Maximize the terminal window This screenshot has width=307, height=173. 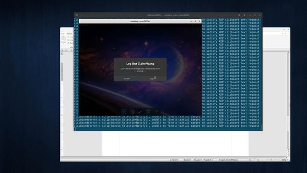point(255,15)
